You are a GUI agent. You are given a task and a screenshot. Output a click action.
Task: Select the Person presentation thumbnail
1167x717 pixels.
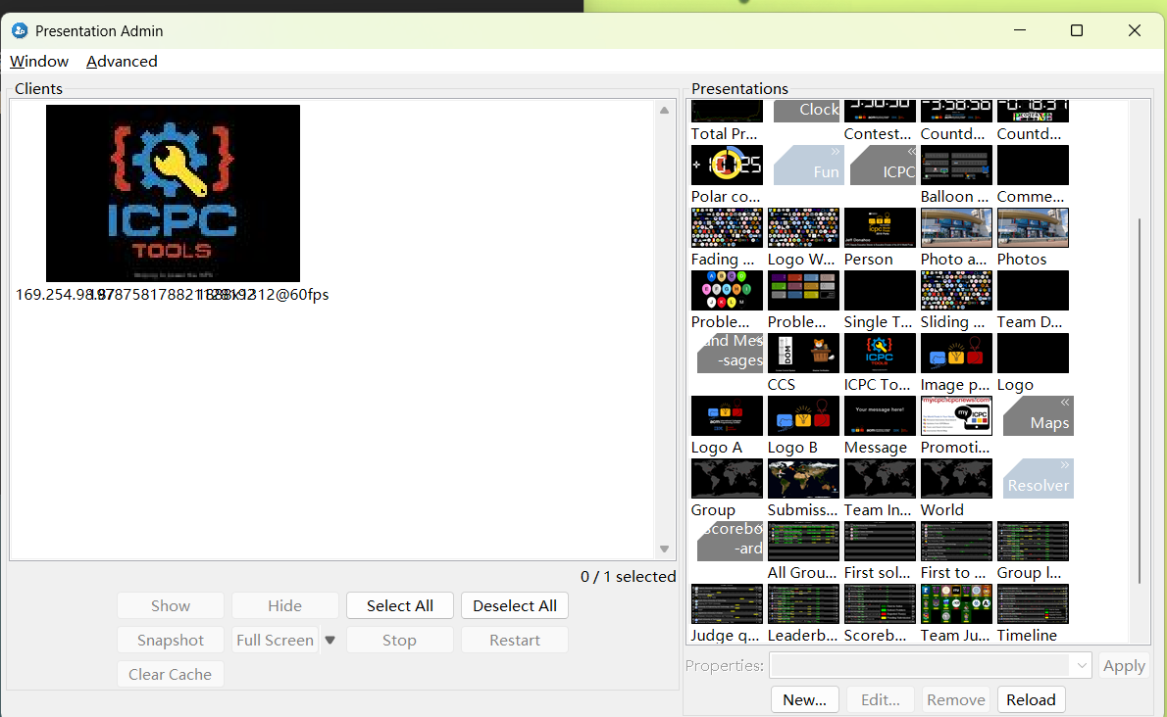(880, 228)
